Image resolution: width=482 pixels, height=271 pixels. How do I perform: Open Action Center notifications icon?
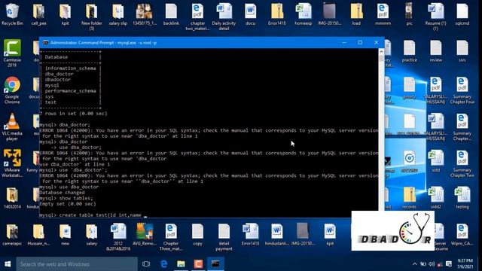click(449, 264)
